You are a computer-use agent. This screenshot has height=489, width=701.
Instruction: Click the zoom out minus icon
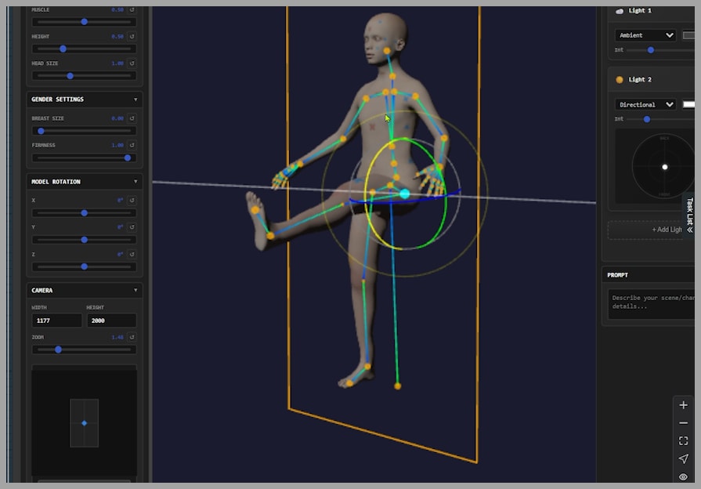[683, 423]
